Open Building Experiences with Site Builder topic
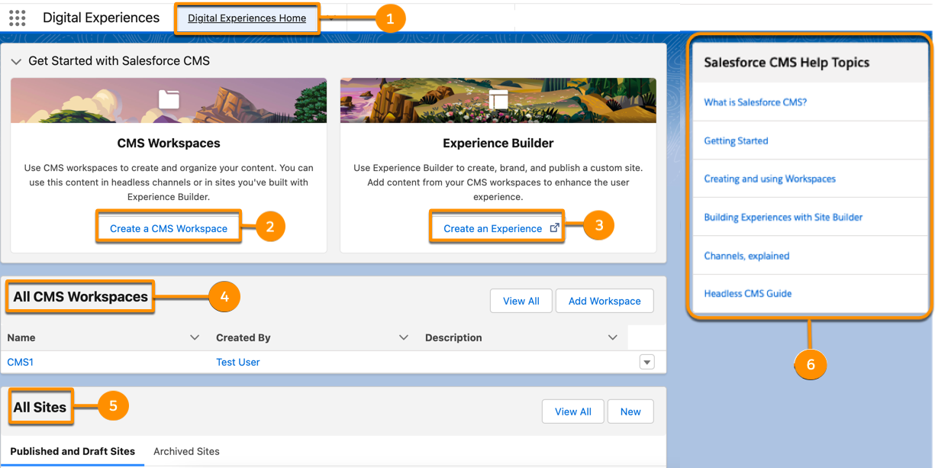 click(x=783, y=217)
